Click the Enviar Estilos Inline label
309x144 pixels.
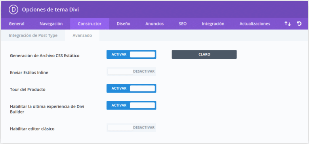(x=29, y=73)
